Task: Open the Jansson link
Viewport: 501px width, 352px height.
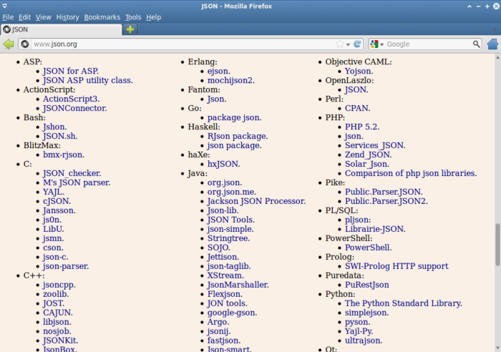Action: [x=59, y=210]
